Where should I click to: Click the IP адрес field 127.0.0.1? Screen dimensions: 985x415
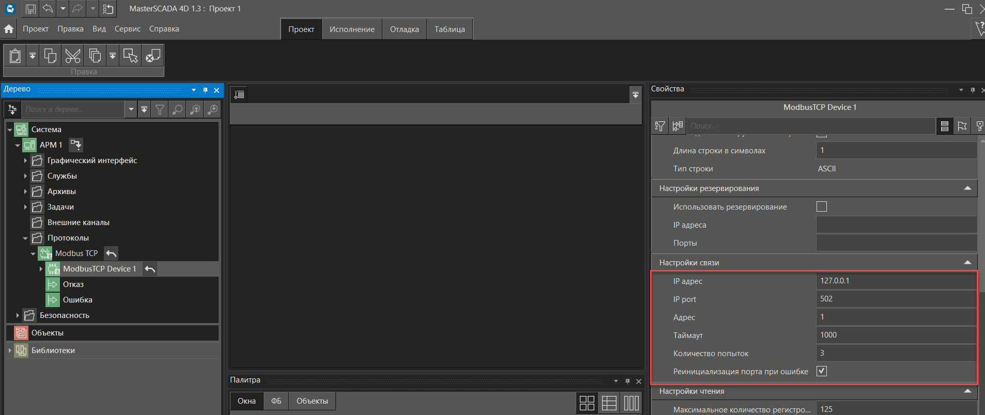click(896, 281)
